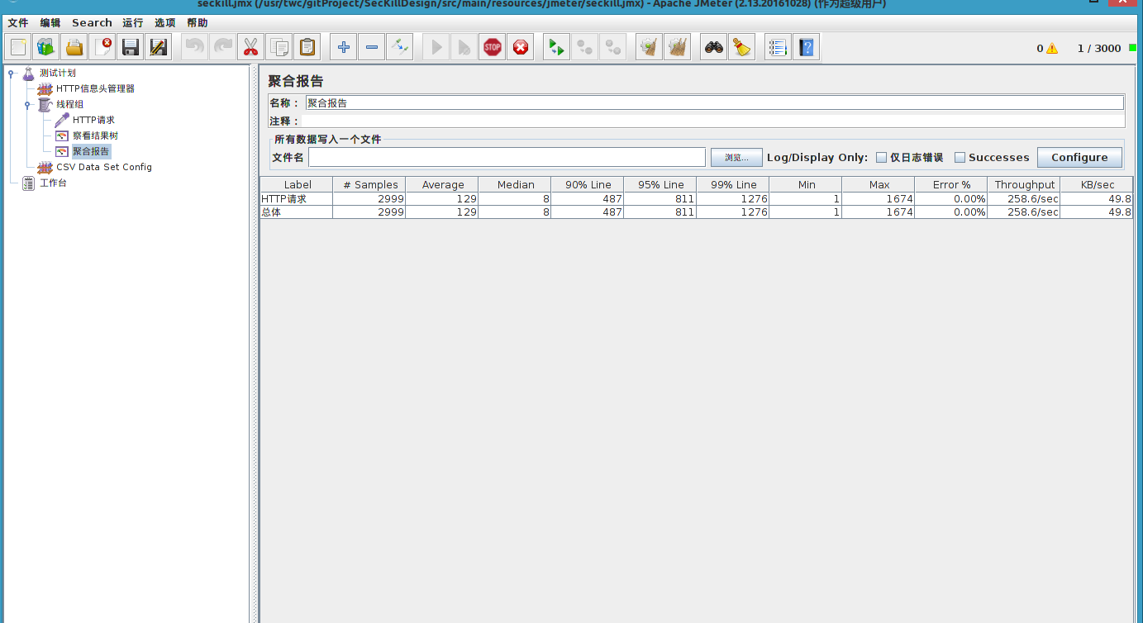Open the Search menu

(92, 22)
